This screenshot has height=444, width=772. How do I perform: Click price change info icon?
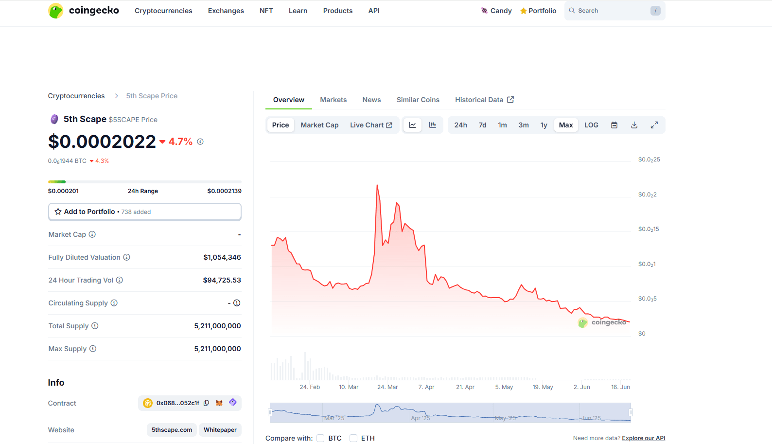[200, 142]
